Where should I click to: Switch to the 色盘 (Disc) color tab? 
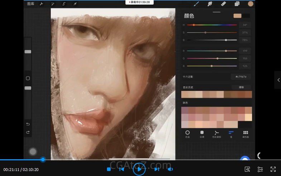(188, 134)
